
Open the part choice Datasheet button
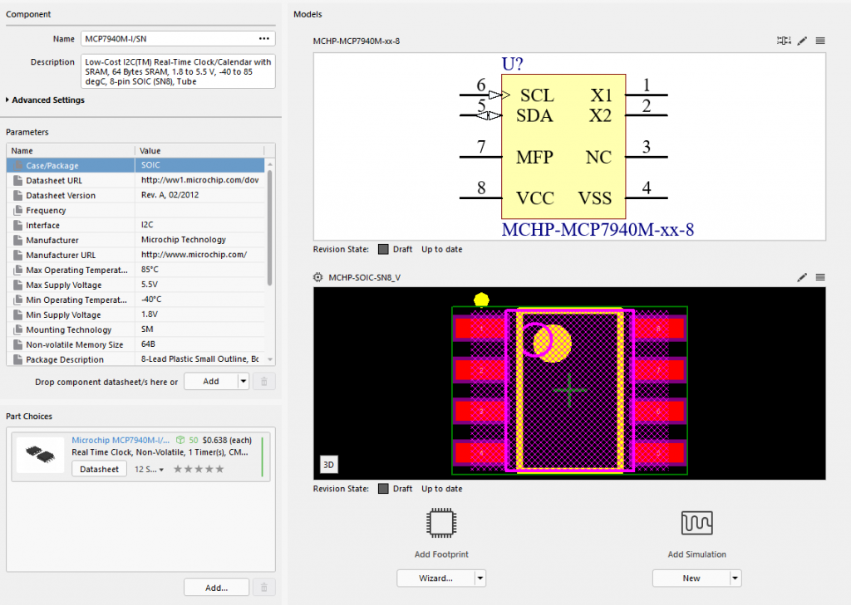click(100, 469)
